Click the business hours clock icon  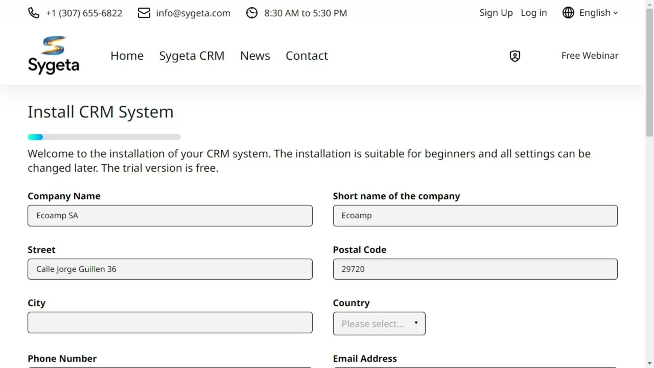point(252,13)
